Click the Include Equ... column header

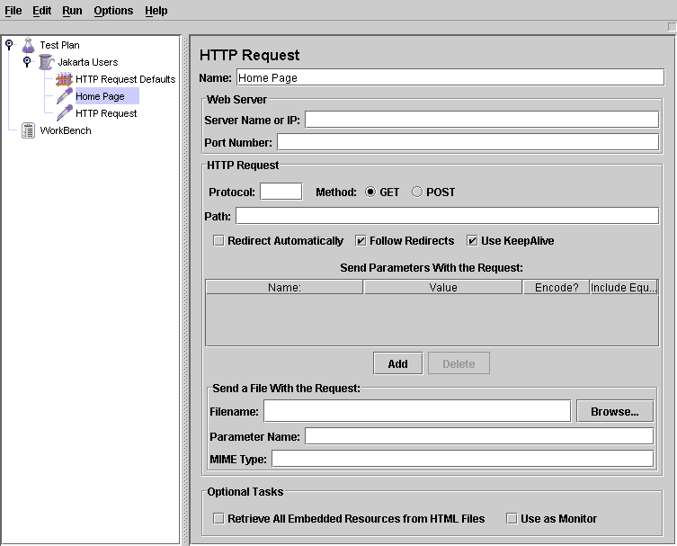[624, 287]
